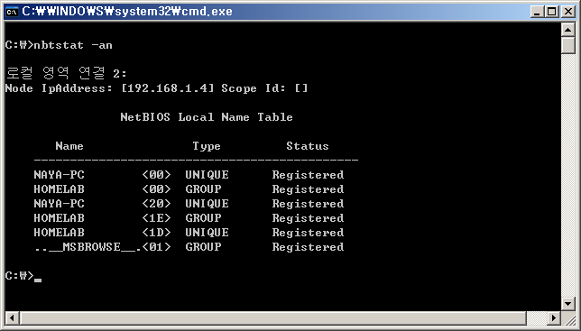This screenshot has width=581, height=331.
Task: Click the '__MSBROWSE__' entry name
Action: point(88,247)
